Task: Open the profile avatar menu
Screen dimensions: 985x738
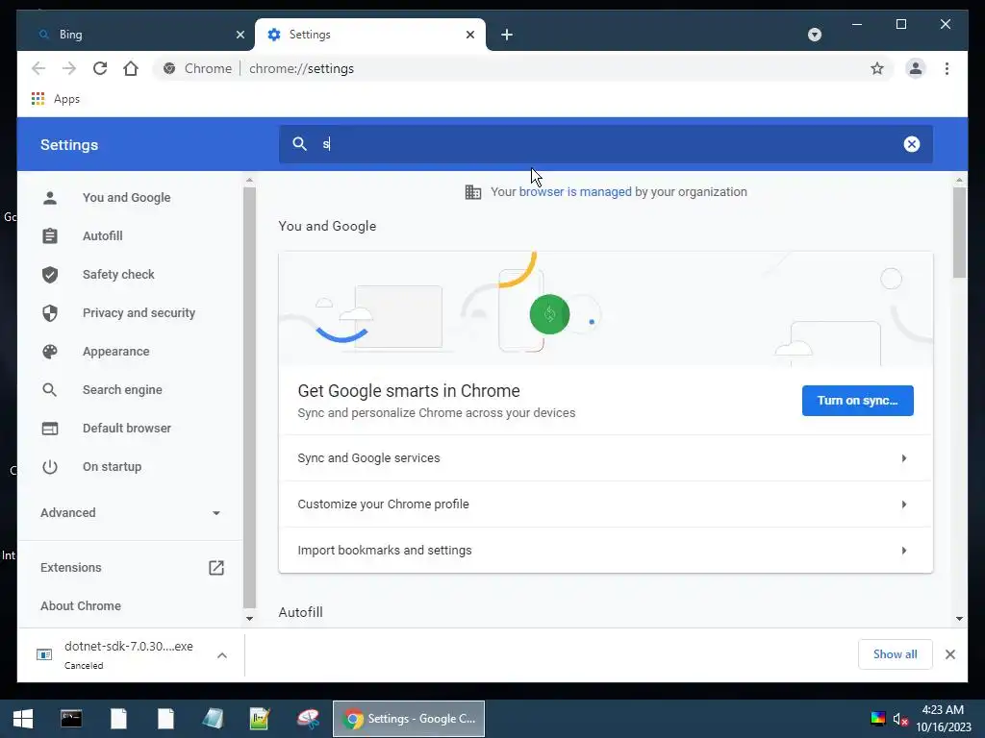Action: pos(916,68)
